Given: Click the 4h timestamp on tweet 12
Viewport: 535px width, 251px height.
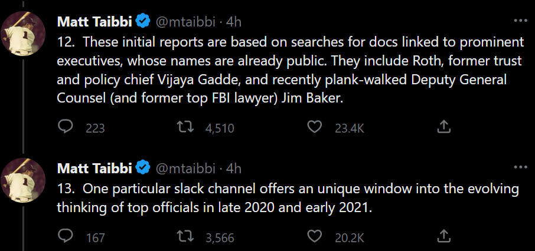Looking at the screenshot, I should tap(234, 22).
